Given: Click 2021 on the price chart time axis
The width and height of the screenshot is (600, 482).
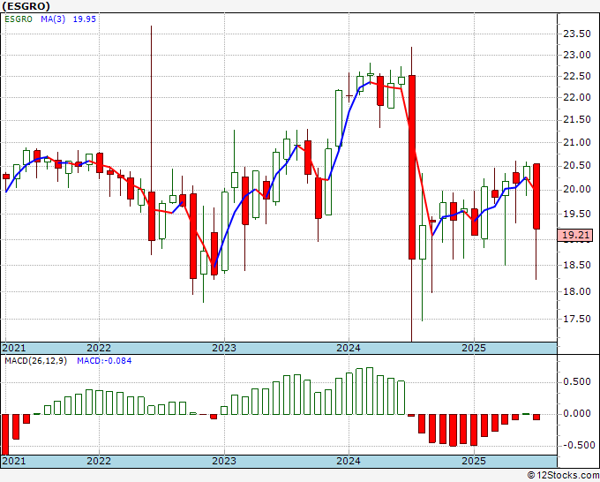Looking at the screenshot, I should point(14,348).
